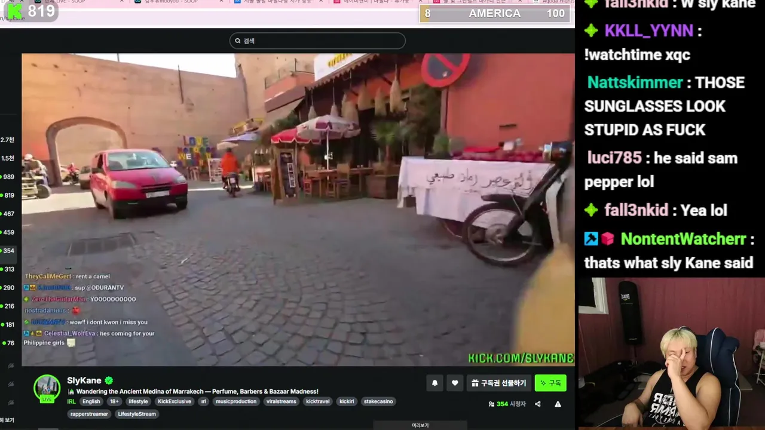The height and width of the screenshot is (430, 765).
Task: Open sidebar channel with 290 viewers
Action: (x=7, y=288)
